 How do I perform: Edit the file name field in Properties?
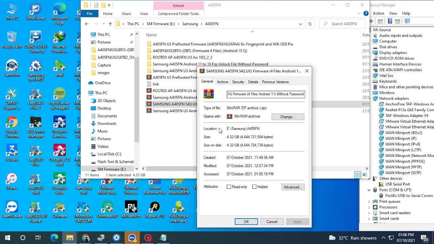pyautogui.click(x=266, y=94)
